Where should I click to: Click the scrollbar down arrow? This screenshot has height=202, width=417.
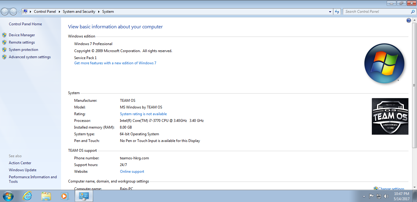click(x=415, y=187)
